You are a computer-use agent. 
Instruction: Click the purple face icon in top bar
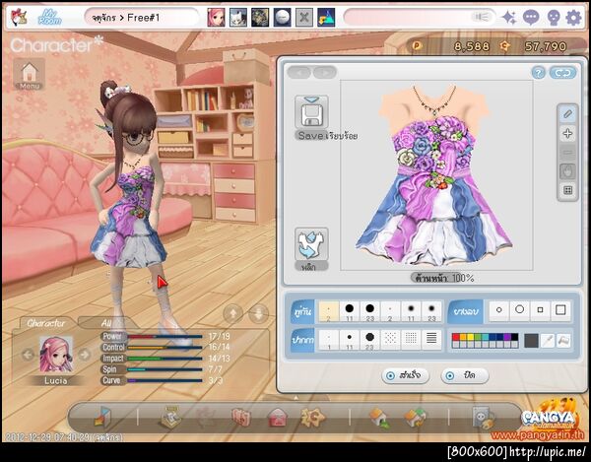[x=553, y=18]
